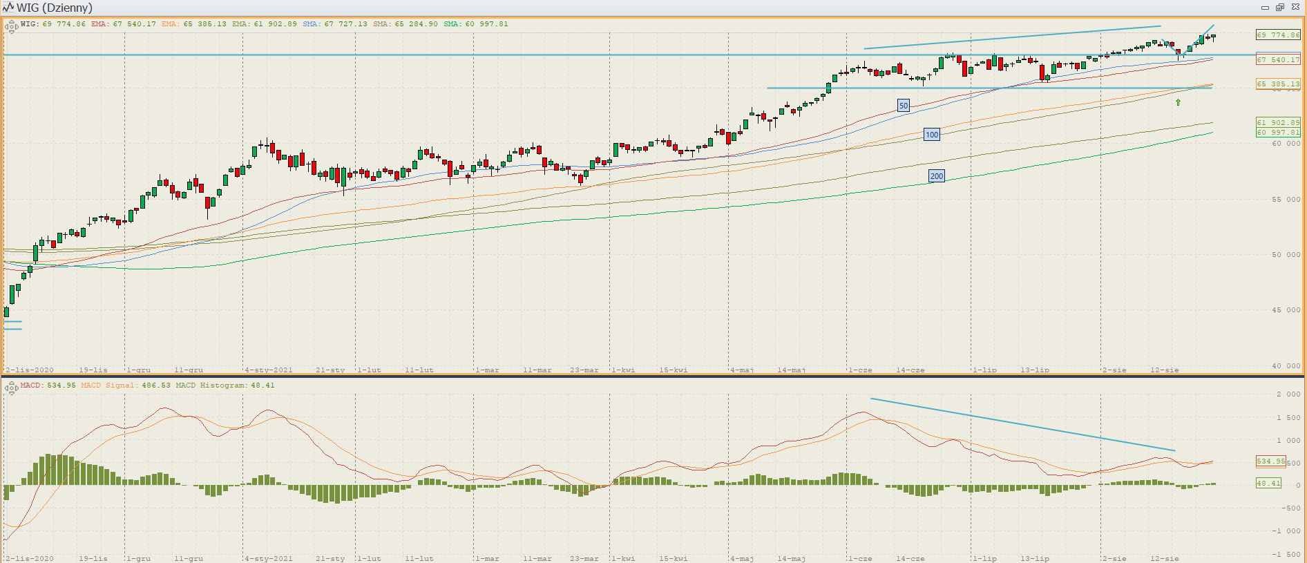Click the MACD Histogram legend label
Viewport: 1307px width, 563px height.
(x=225, y=385)
